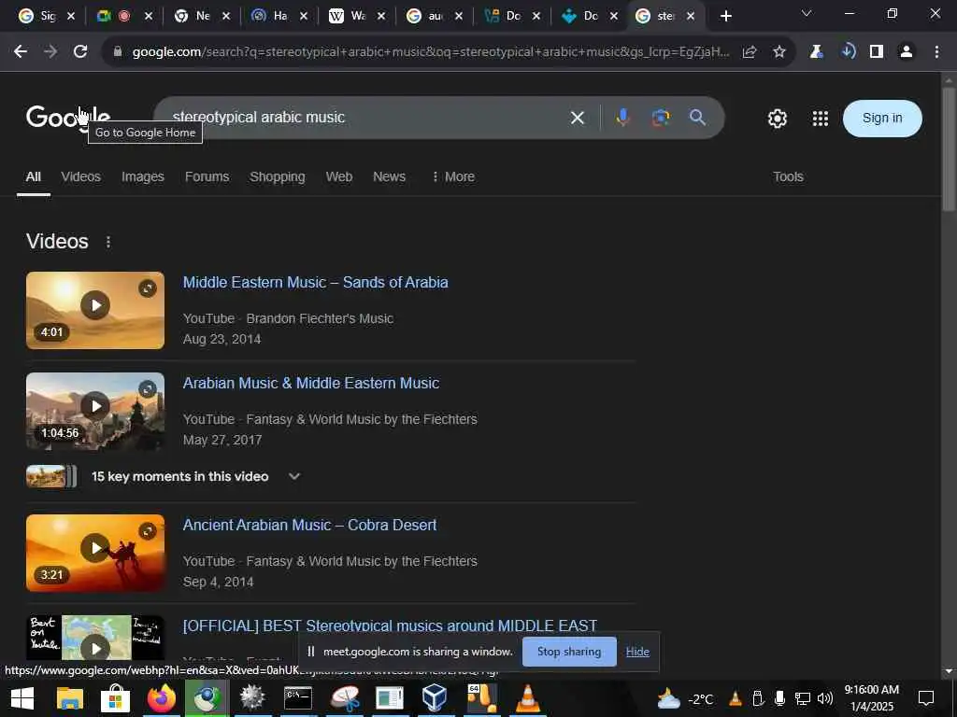
Task: Open the More search filters dropdown
Action: pos(452,176)
